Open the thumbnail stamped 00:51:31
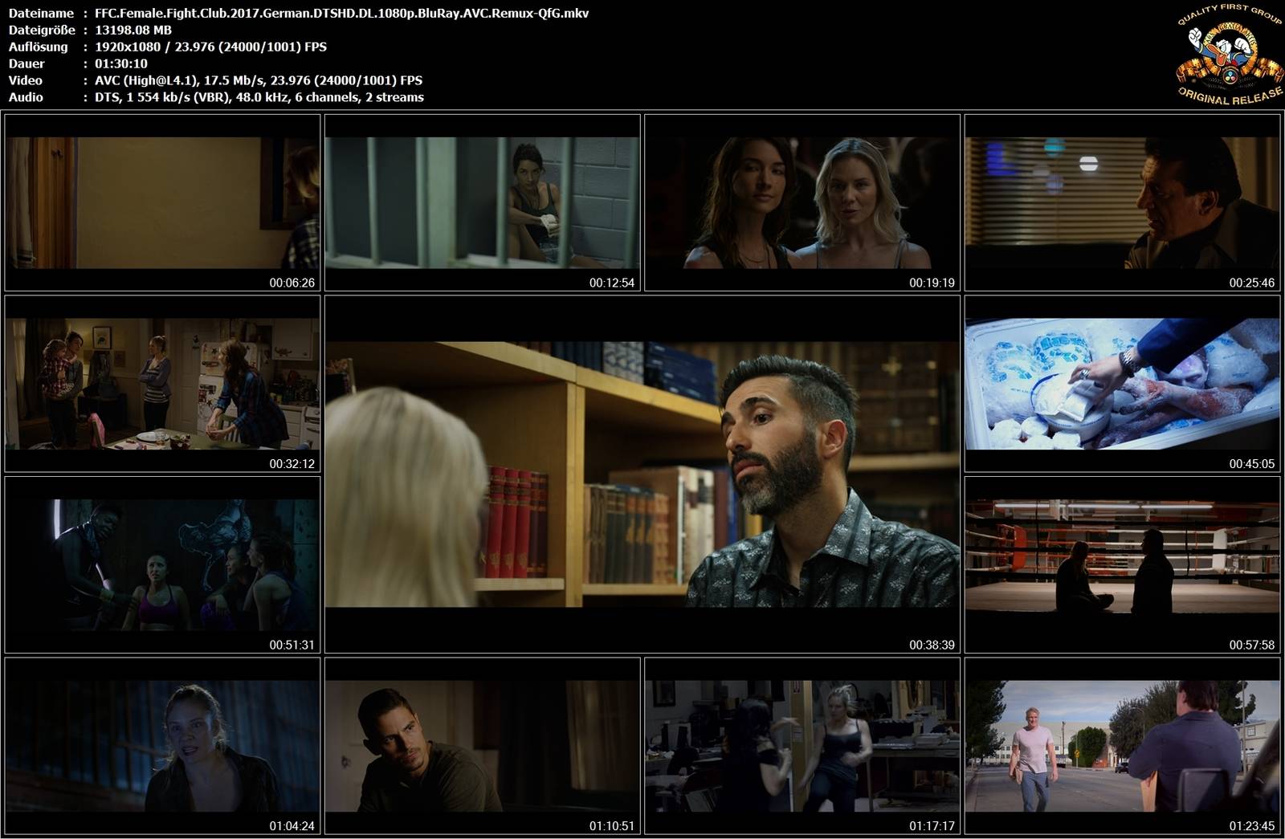 [x=162, y=564]
